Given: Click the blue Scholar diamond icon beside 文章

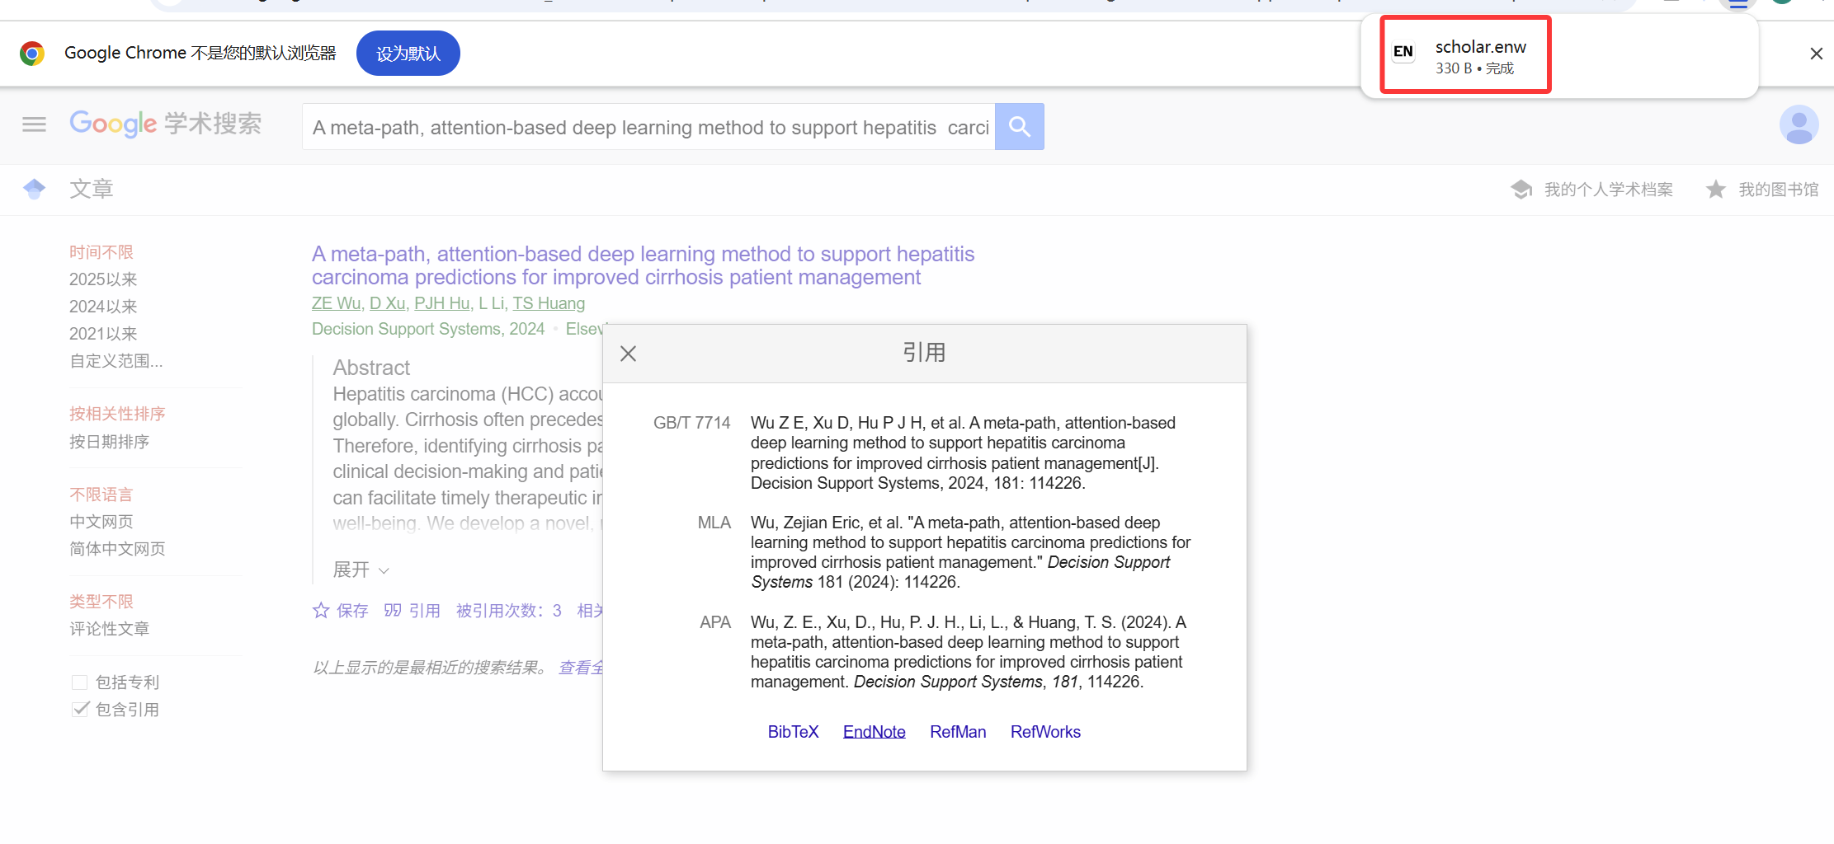Looking at the screenshot, I should coord(35,190).
